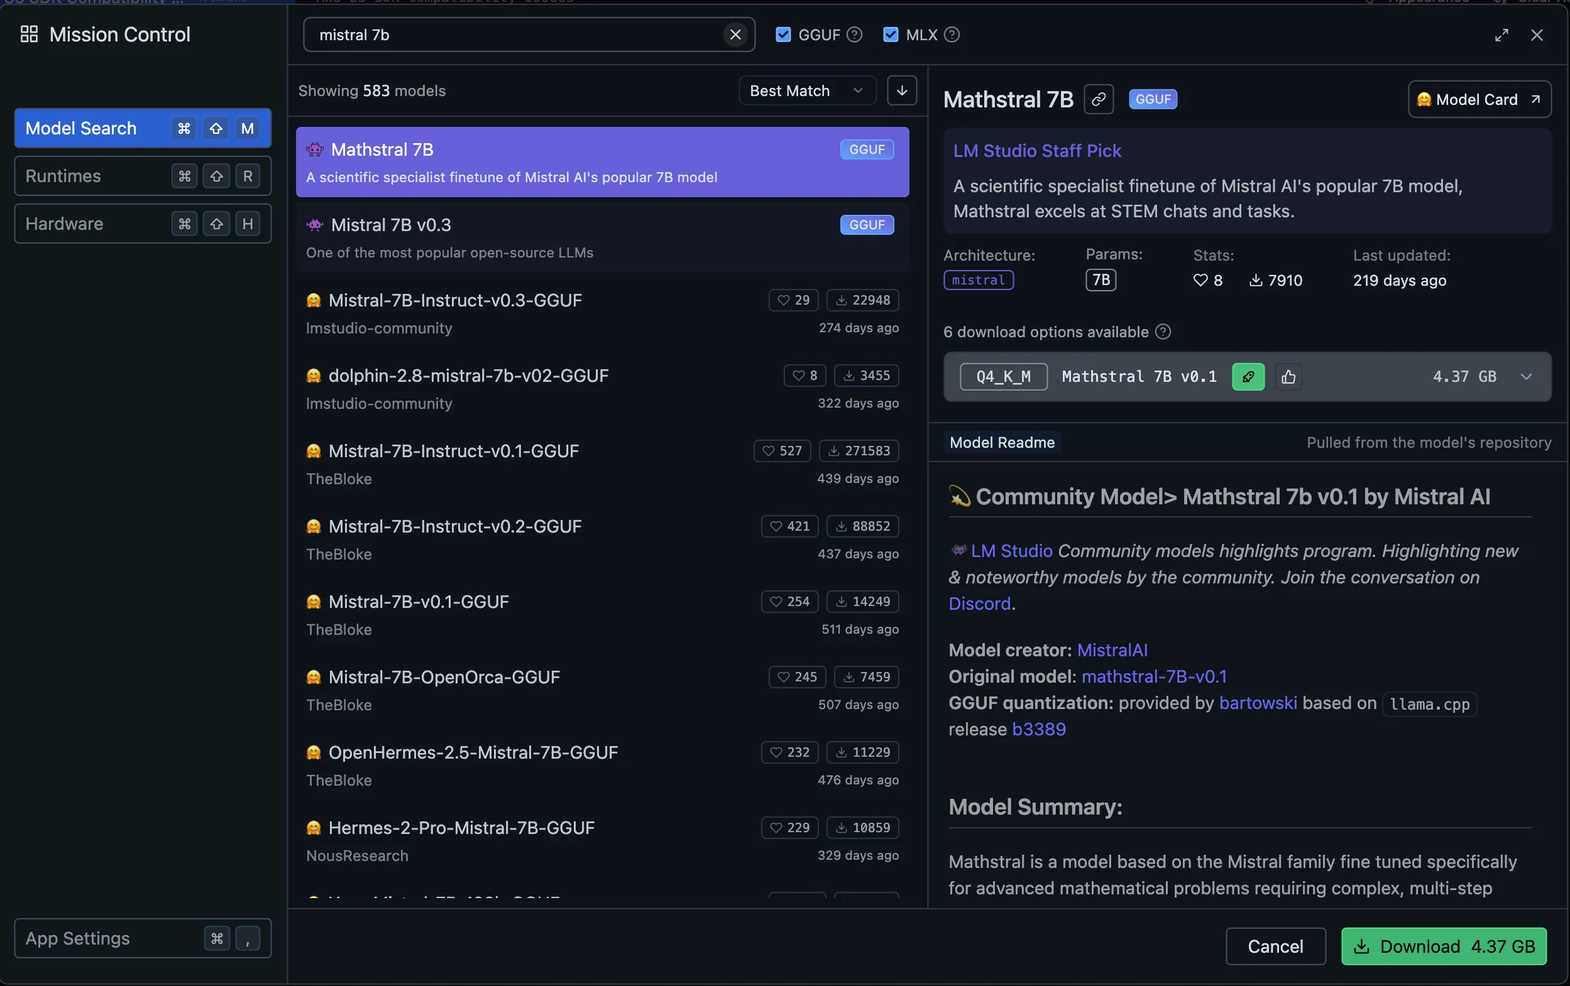Follow the bartowski link in readme
The width and height of the screenshot is (1570, 986).
click(1258, 703)
